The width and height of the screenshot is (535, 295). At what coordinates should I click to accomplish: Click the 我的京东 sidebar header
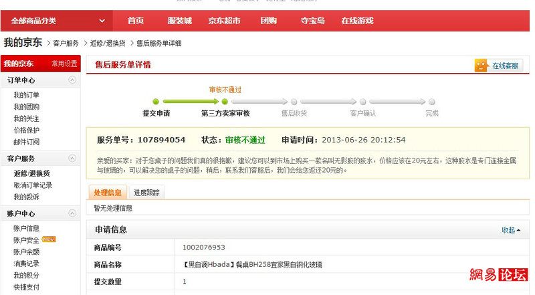[x=19, y=64]
